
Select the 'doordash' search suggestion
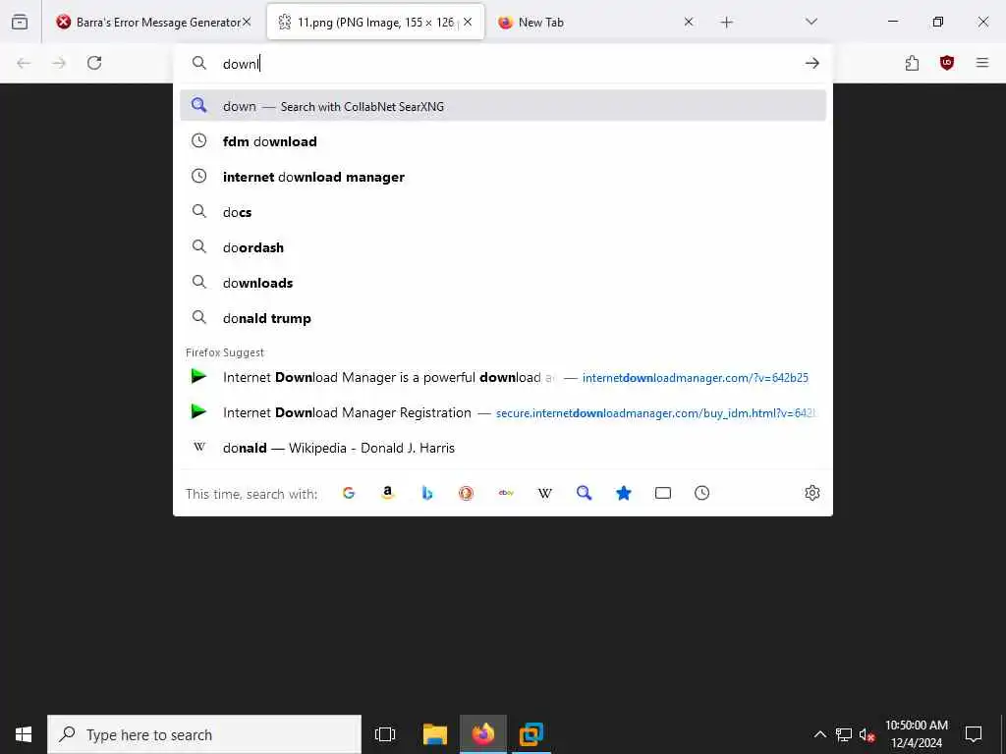click(503, 246)
